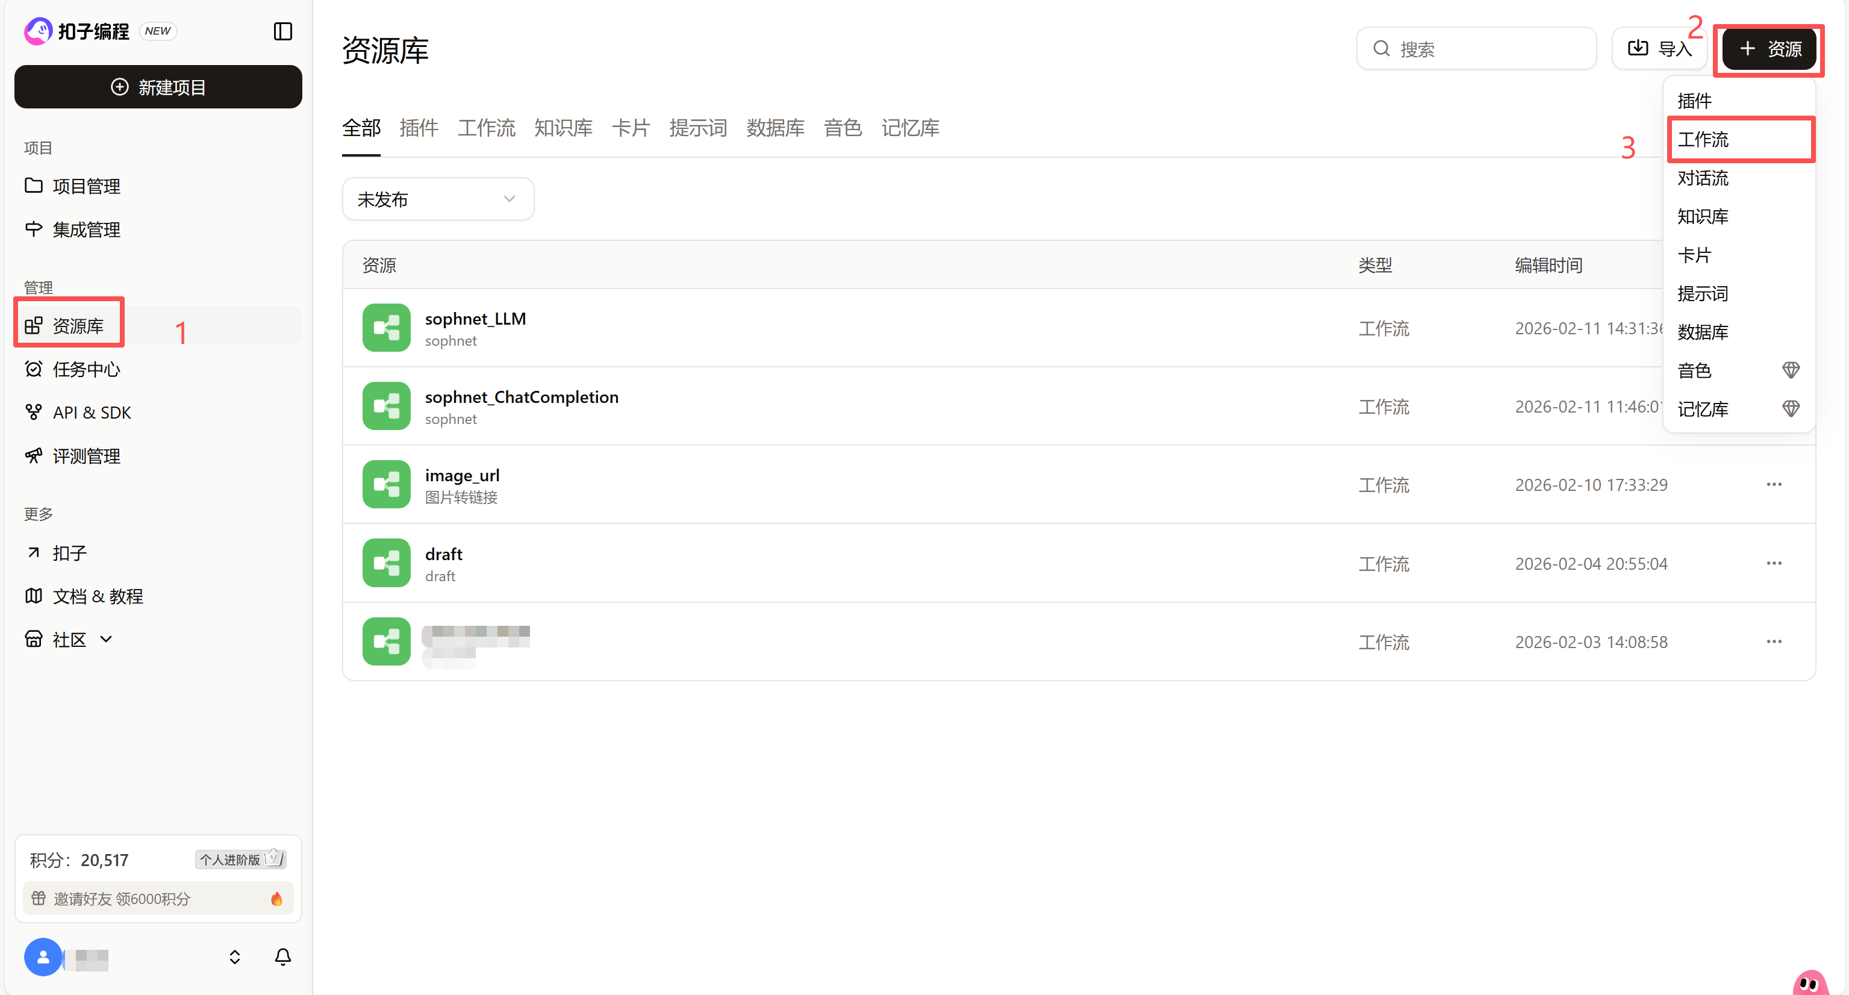Screen dimensions: 1849x995
Task: Click the diamond icon beside 音色
Action: 1790,370
